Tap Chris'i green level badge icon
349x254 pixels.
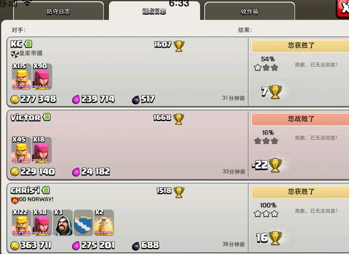tap(46, 190)
